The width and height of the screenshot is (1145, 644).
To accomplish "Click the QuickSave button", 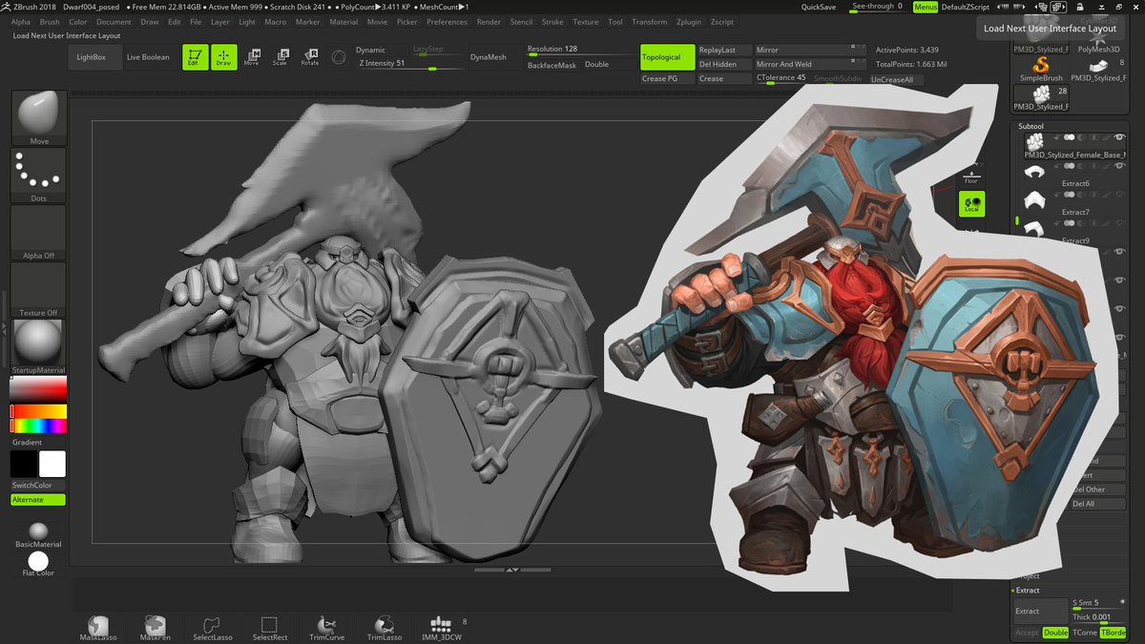I will point(819,7).
